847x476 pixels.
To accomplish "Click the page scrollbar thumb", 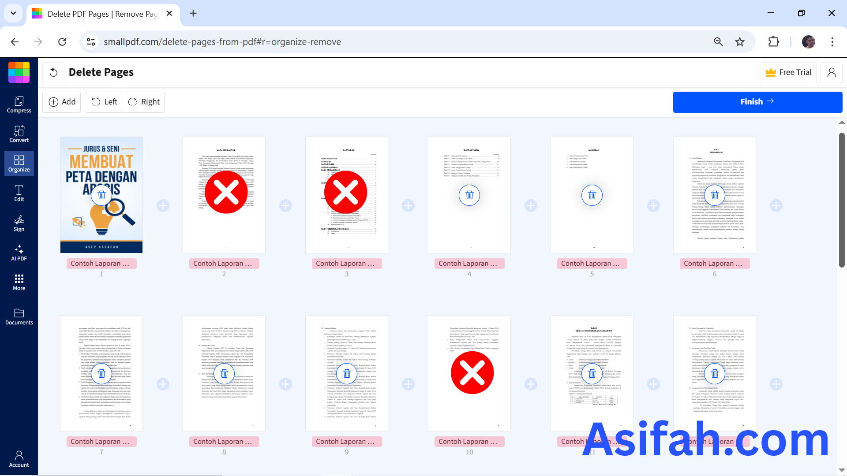I will tap(842, 200).
